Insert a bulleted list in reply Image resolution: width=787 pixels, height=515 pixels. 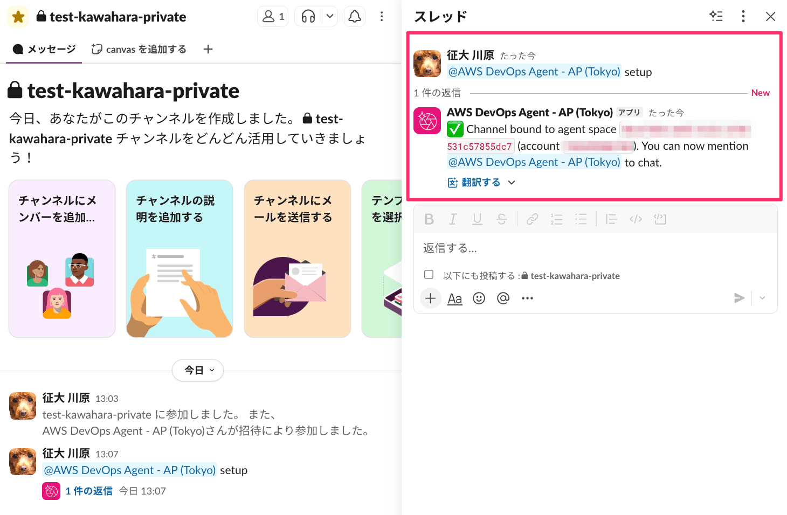tap(581, 219)
